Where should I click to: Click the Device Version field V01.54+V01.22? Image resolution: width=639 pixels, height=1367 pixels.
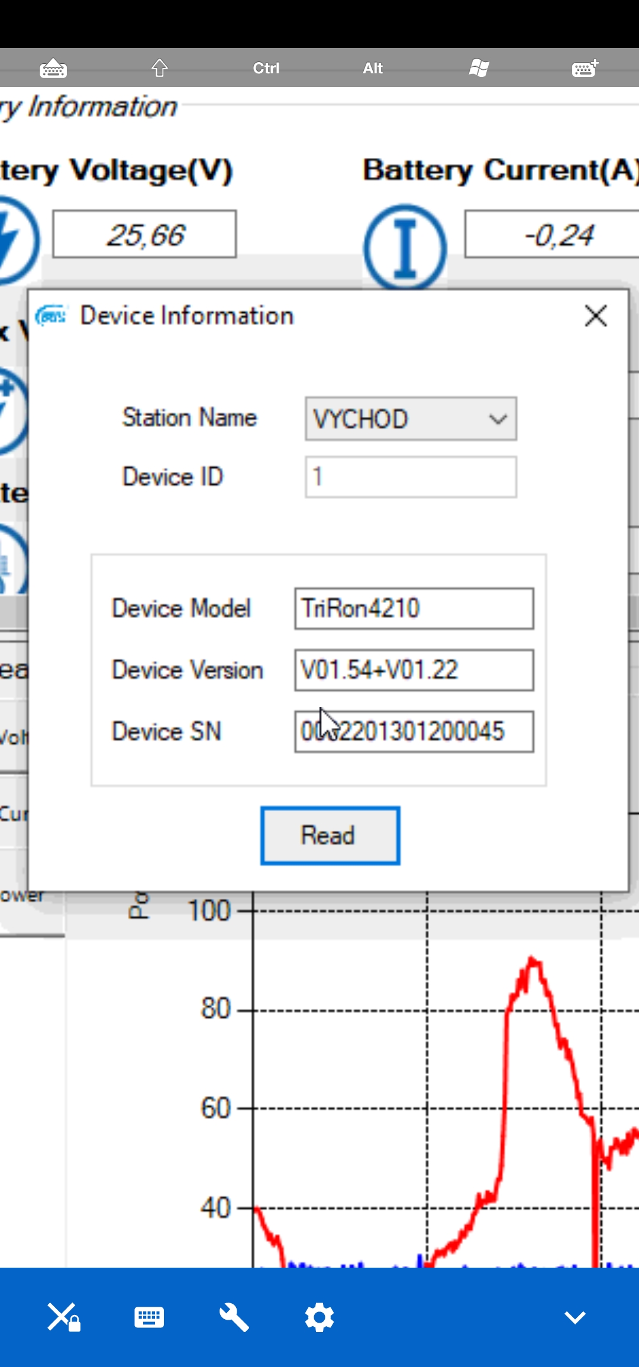[x=414, y=670]
